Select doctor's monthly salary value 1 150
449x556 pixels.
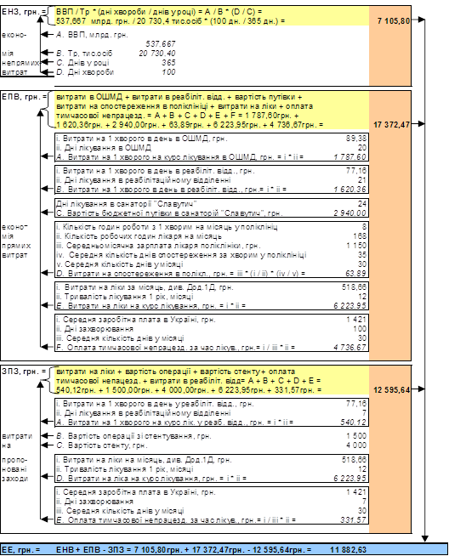pos(356,246)
